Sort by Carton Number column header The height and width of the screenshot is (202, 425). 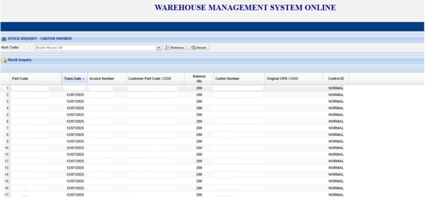click(x=227, y=79)
